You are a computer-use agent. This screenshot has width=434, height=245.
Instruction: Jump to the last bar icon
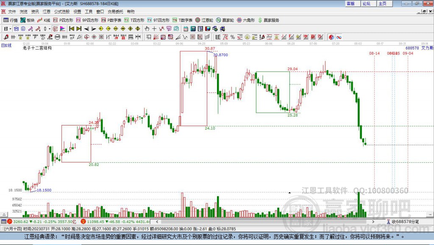click(x=79, y=29)
